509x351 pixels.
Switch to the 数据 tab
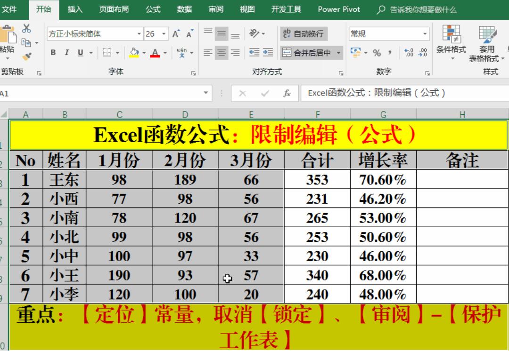(x=184, y=9)
